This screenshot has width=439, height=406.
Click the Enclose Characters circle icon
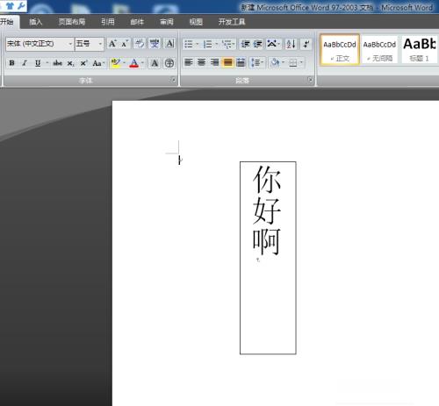coord(169,63)
